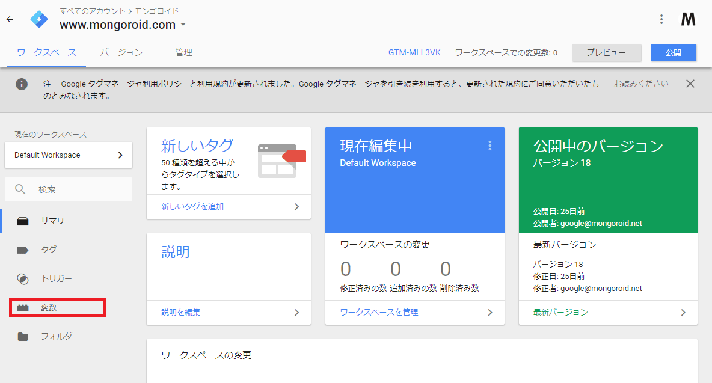Click the 修正者: google@mongoroid.net text
Image resolution: width=712 pixels, height=383 pixels.
pyautogui.click(x=588, y=288)
